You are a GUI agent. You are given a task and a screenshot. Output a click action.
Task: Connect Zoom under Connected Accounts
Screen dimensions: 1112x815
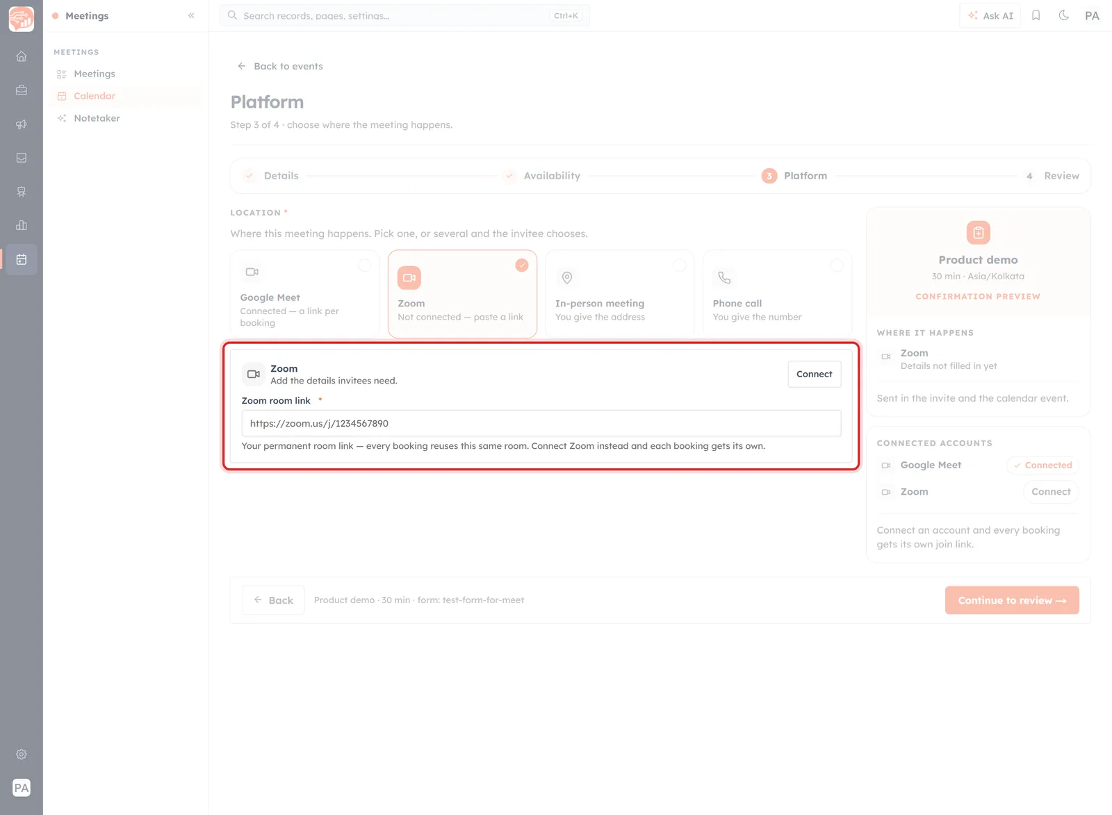pyautogui.click(x=1051, y=492)
